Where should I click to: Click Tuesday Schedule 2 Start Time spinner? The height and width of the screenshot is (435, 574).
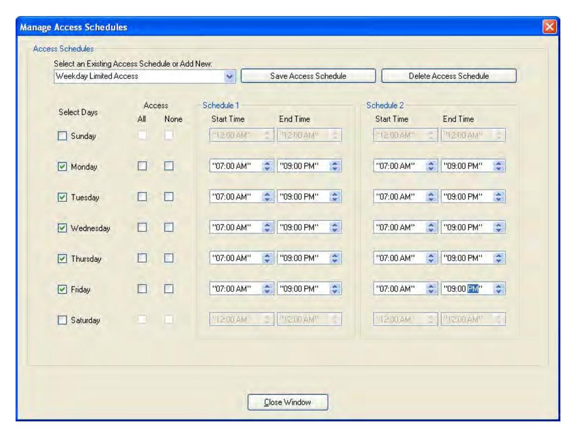431,197
